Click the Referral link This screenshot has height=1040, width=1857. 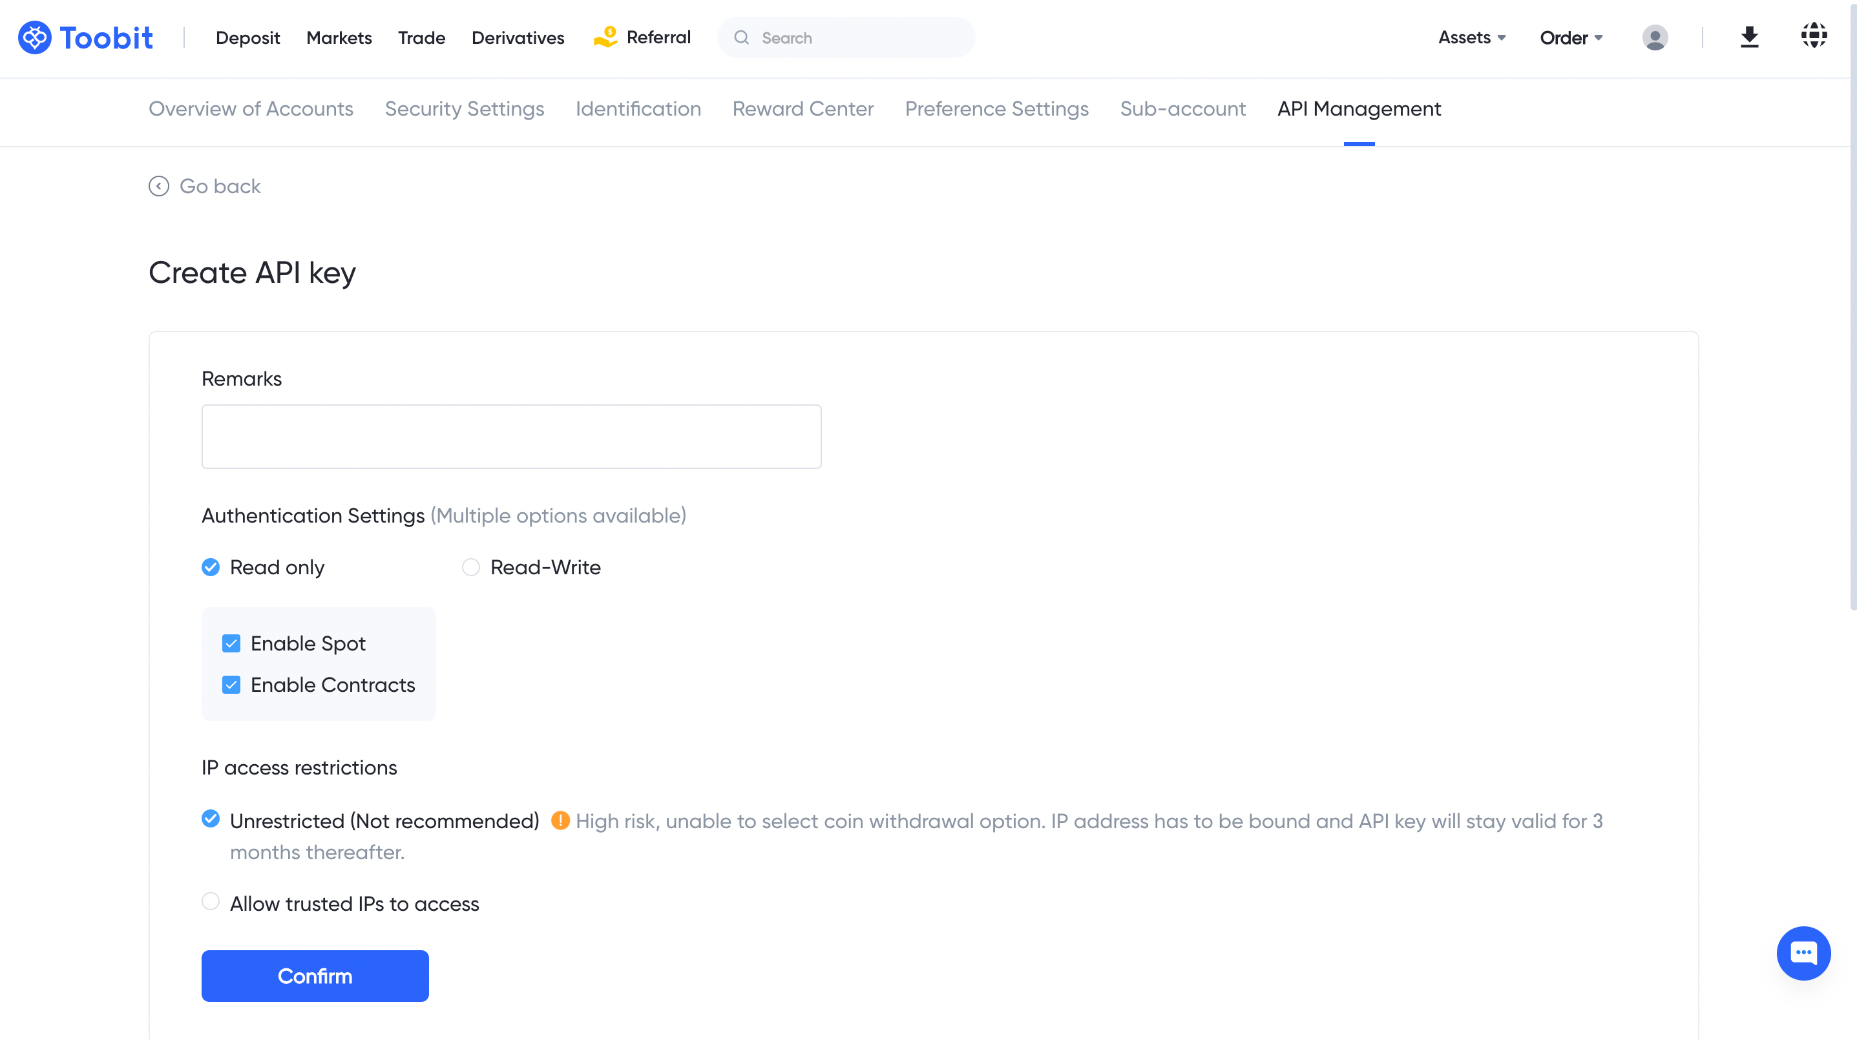click(x=658, y=37)
